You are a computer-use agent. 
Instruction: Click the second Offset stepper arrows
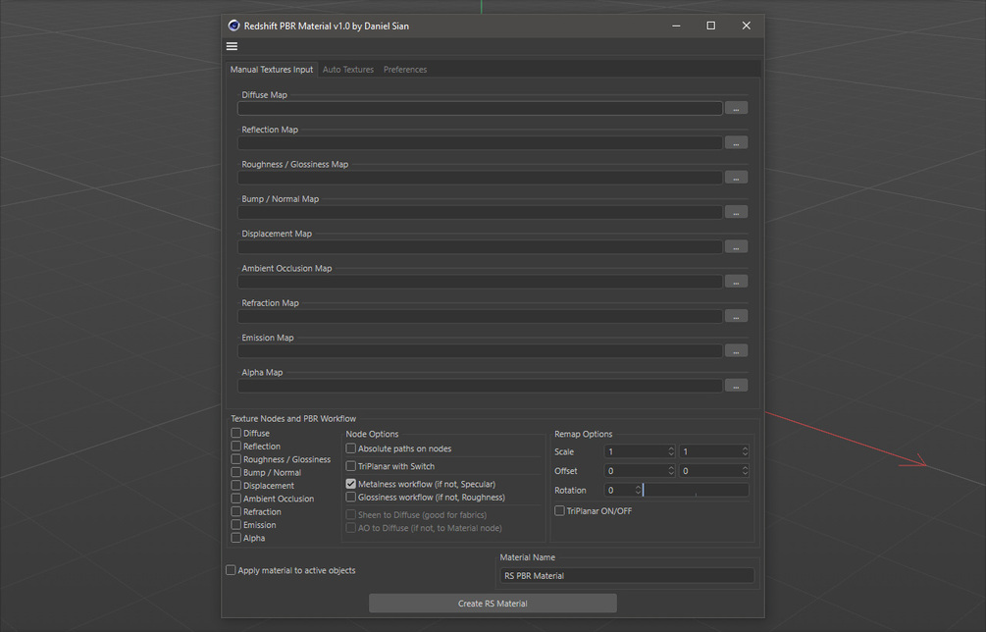(x=746, y=470)
